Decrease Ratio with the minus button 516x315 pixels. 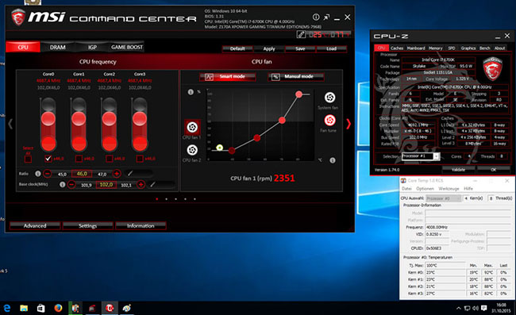48,173
